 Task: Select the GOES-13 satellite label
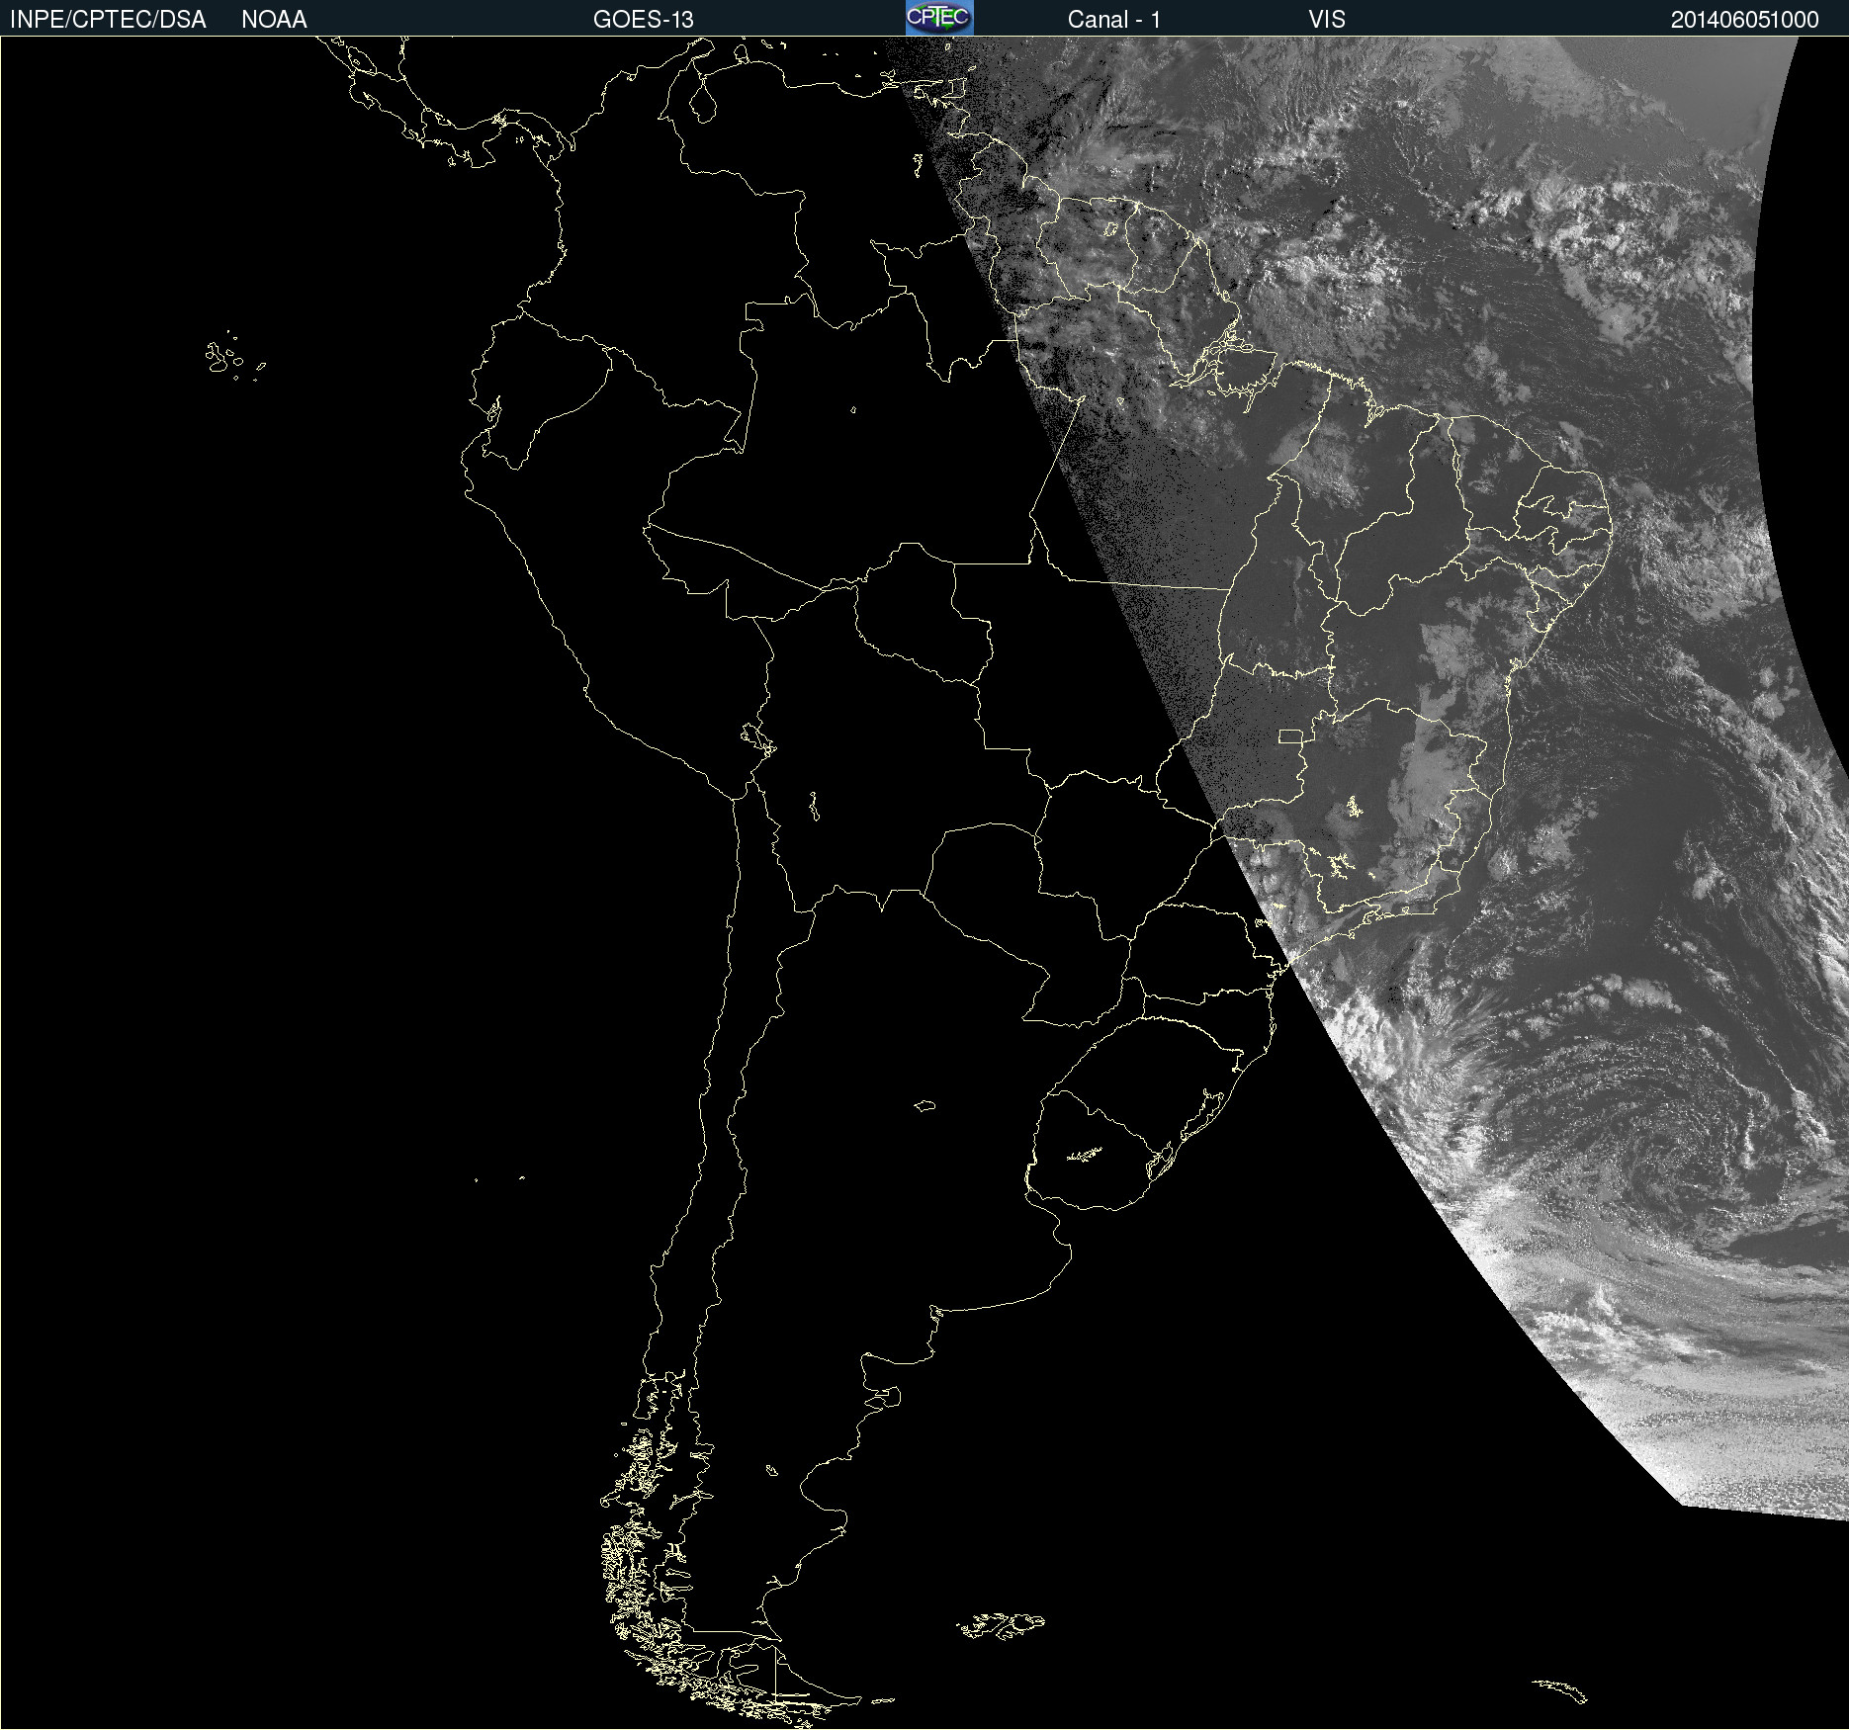pyautogui.click(x=643, y=19)
